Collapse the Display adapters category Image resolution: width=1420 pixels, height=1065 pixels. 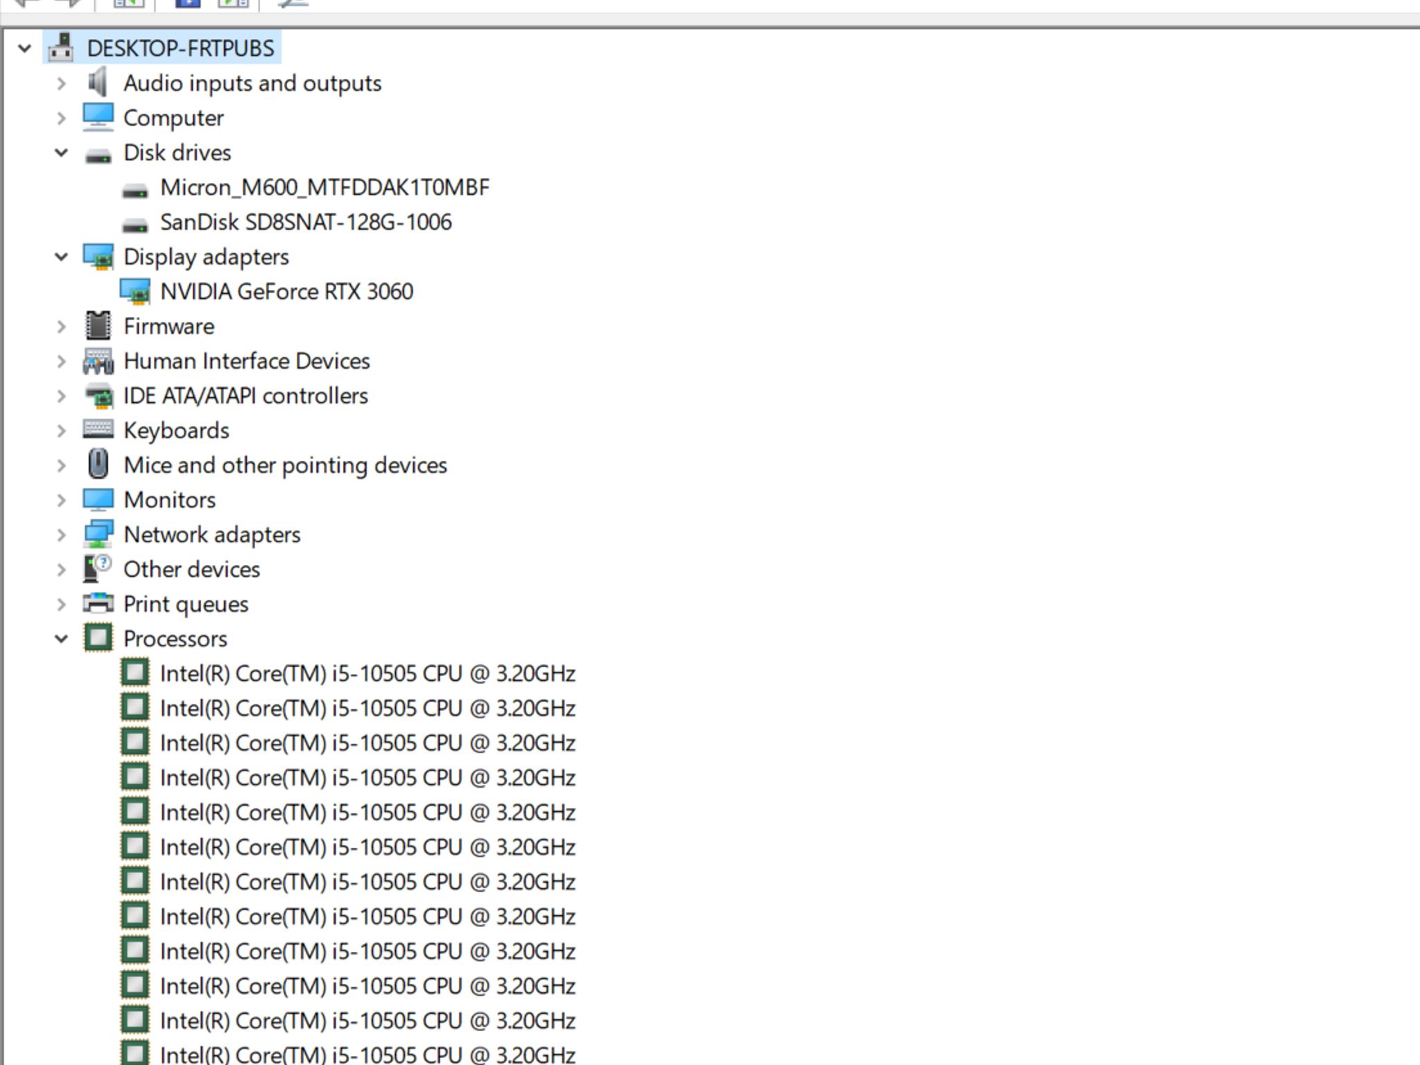pos(62,257)
